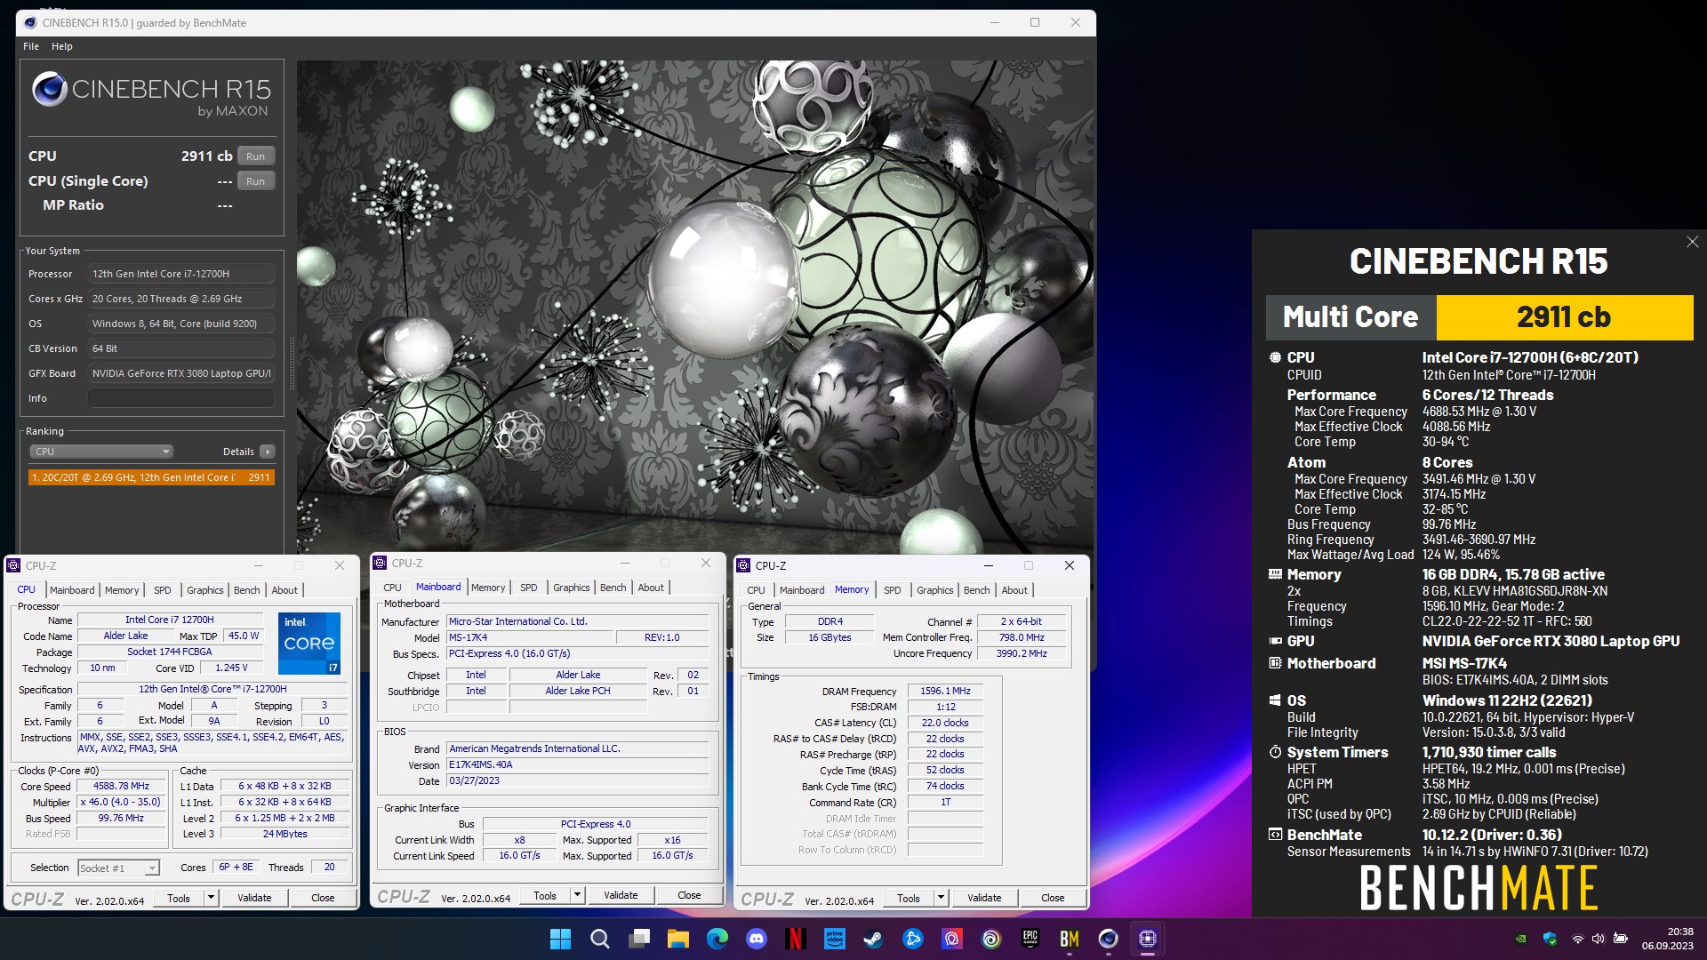
Task: Switch to CPU-Z in the taskbar
Action: pos(1147,939)
